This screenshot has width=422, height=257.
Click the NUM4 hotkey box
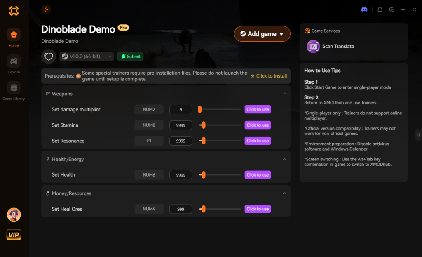click(x=149, y=209)
